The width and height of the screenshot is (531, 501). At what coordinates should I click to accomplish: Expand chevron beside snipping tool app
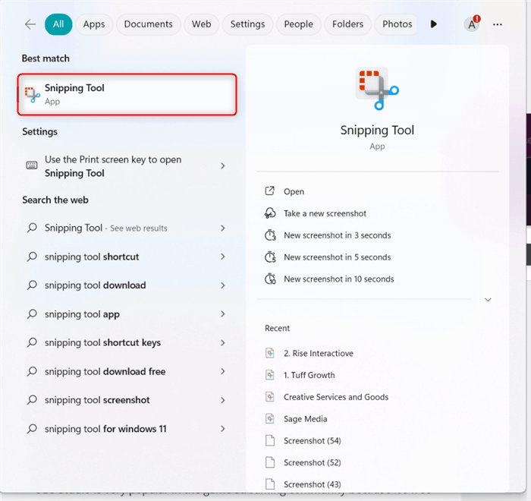(x=222, y=314)
